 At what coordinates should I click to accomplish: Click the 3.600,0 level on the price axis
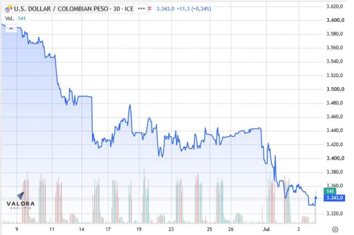point(335,20)
